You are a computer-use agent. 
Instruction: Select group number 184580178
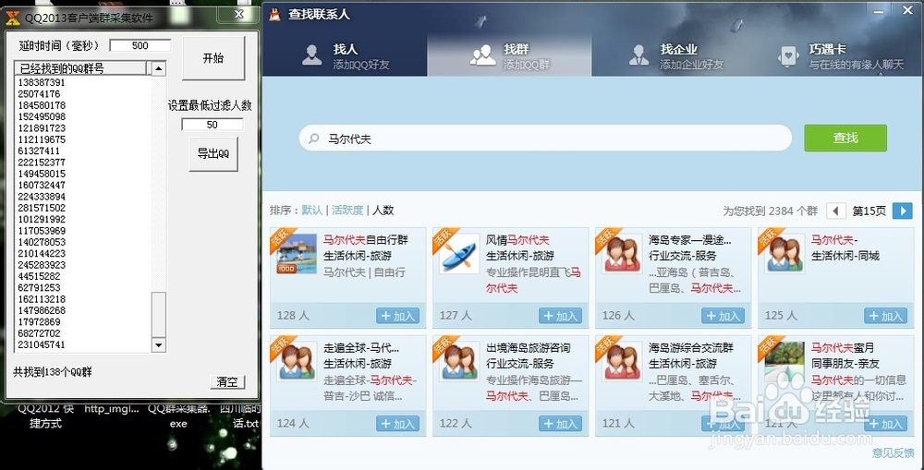(x=42, y=105)
